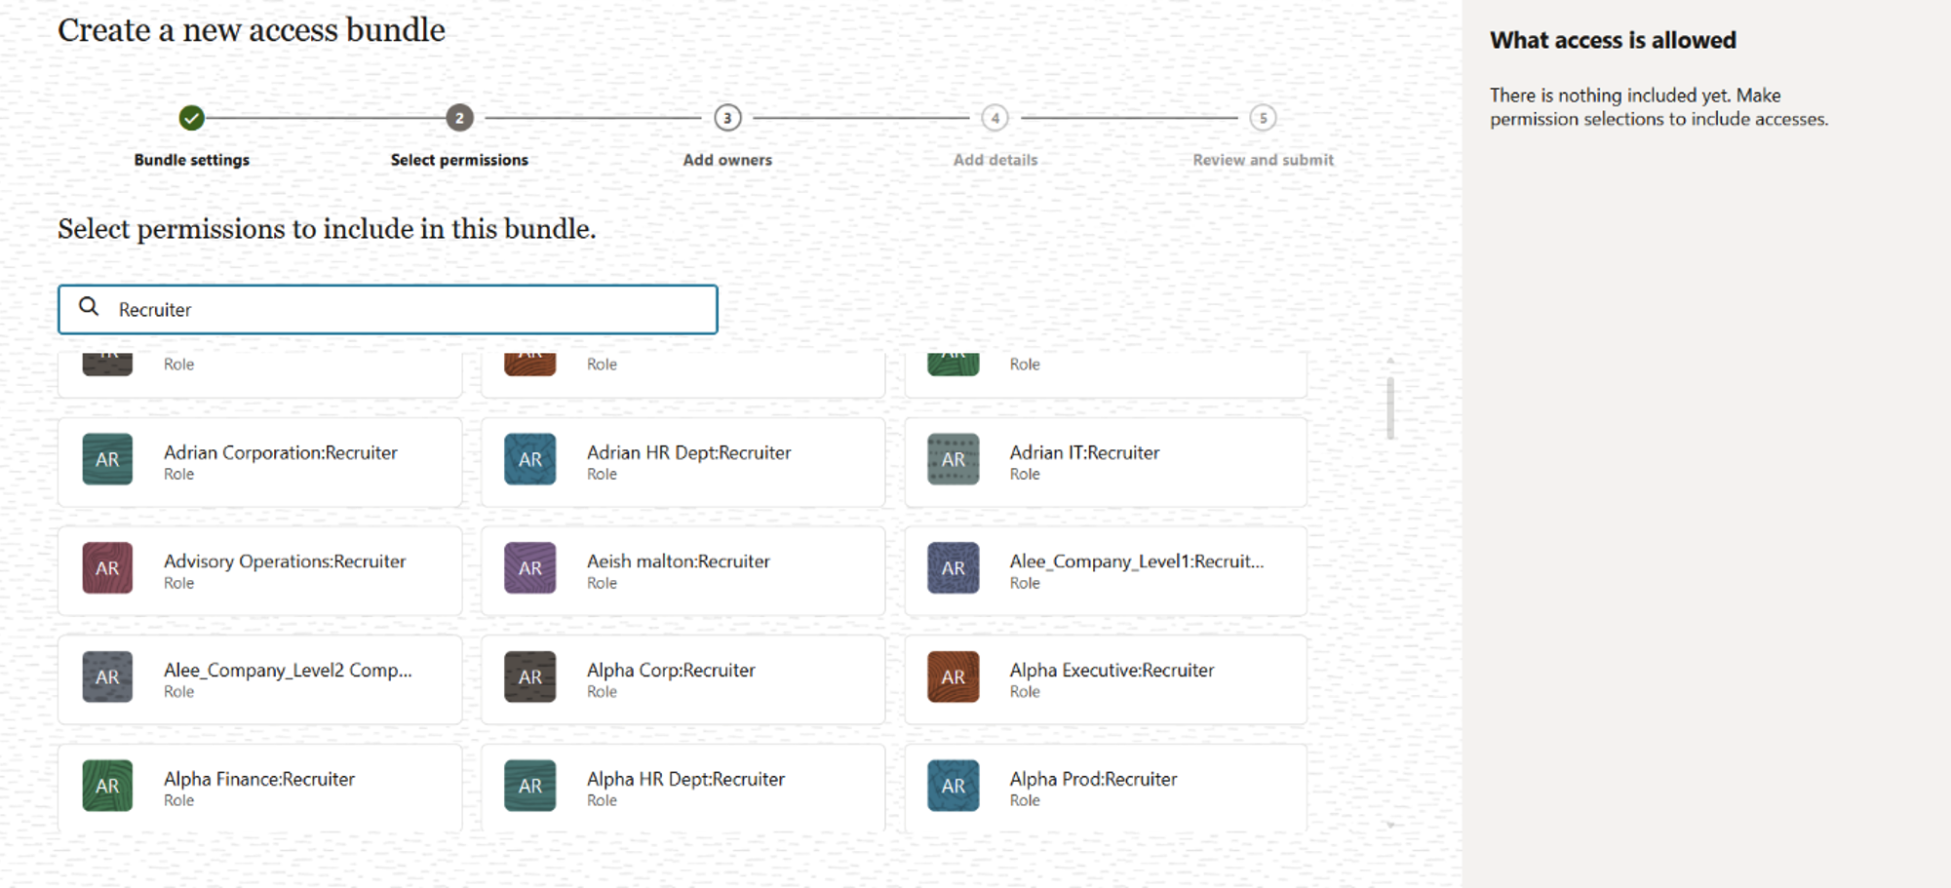
Task: Click the search magnifier icon
Action: (x=89, y=307)
